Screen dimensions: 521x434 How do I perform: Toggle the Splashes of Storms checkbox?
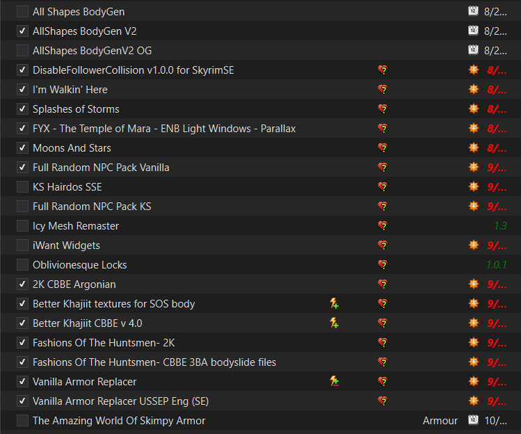pos(22,109)
